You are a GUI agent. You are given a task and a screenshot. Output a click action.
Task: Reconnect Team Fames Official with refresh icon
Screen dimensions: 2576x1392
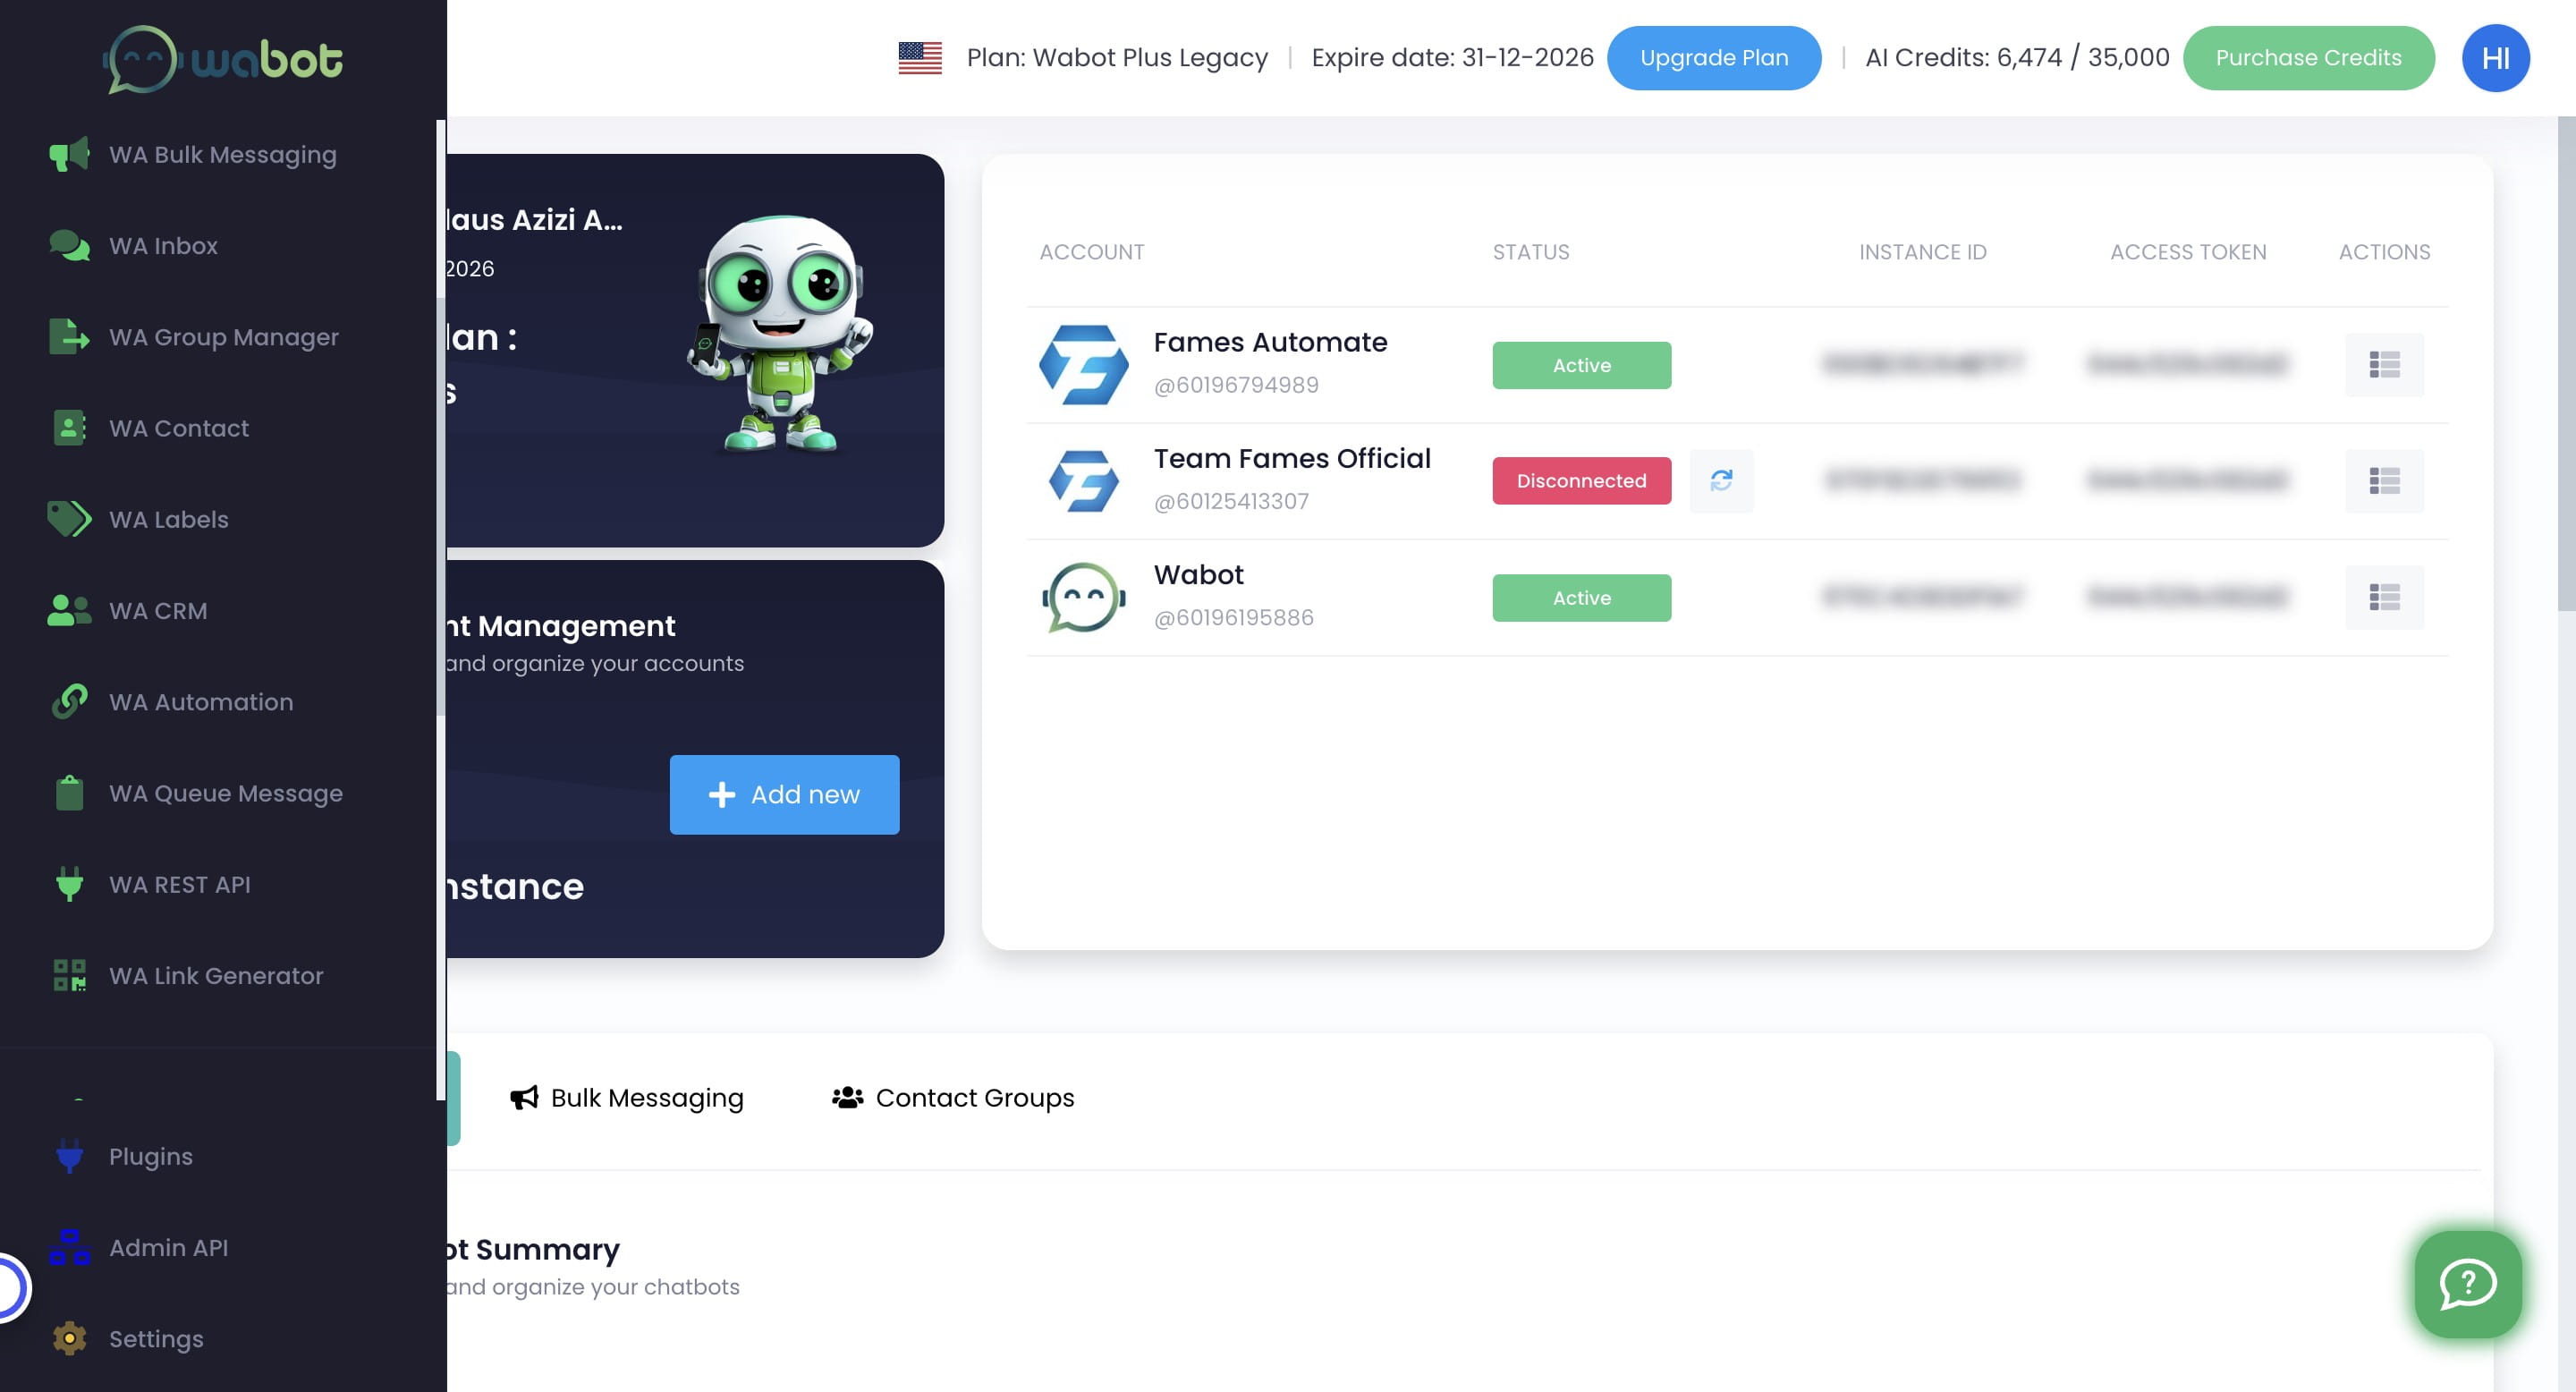pos(1720,481)
